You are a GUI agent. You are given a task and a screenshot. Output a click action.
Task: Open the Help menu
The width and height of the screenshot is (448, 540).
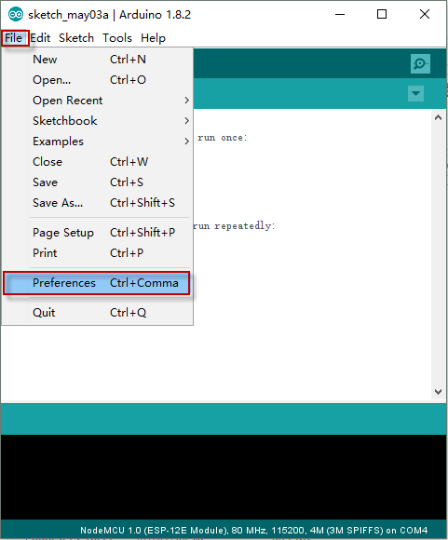(x=153, y=38)
